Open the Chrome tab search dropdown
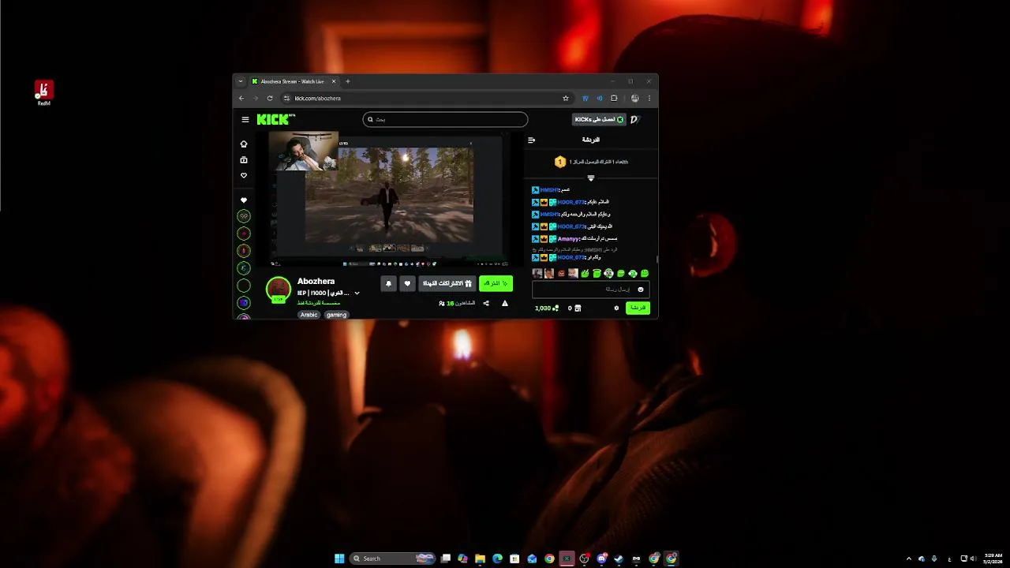 [241, 81]
